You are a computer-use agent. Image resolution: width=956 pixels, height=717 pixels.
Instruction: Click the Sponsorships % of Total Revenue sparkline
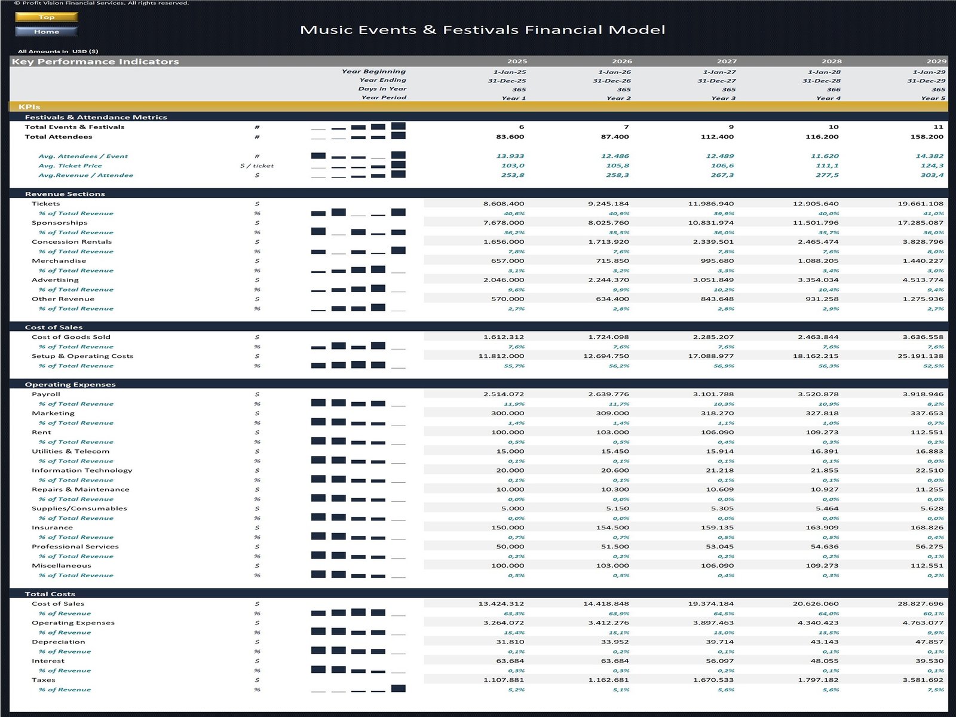(358, 232)
